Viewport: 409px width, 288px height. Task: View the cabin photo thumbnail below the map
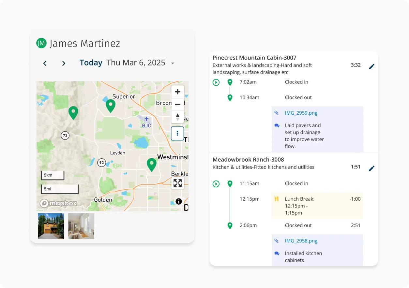click(x=51, y=226)
